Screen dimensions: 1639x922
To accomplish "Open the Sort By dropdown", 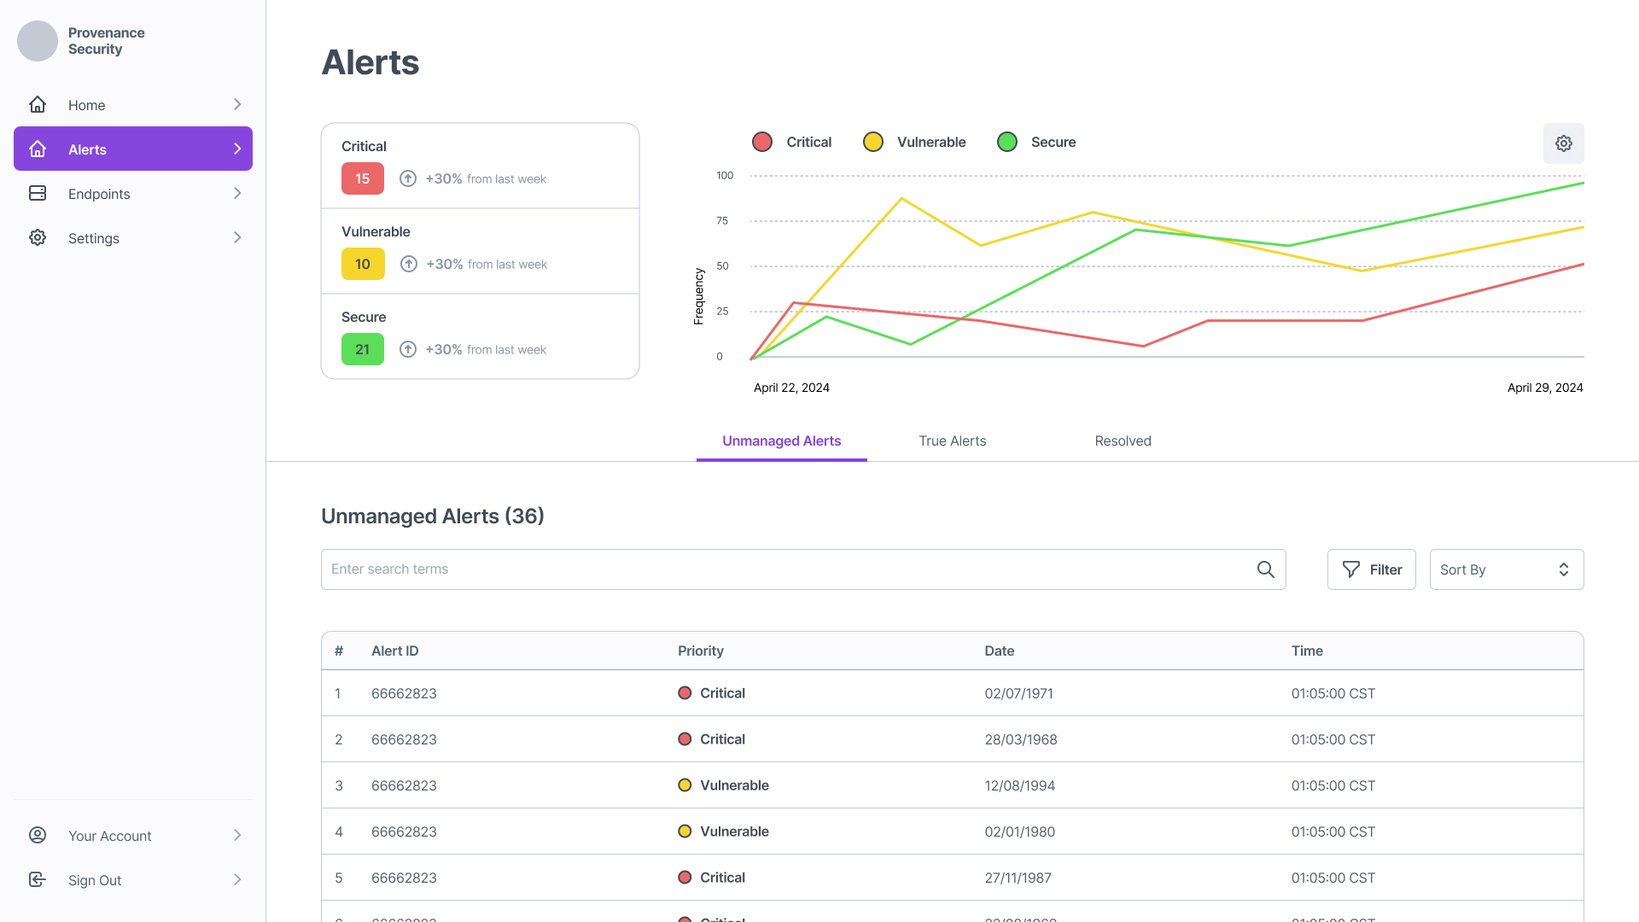I will click(x=1506, y=569).
